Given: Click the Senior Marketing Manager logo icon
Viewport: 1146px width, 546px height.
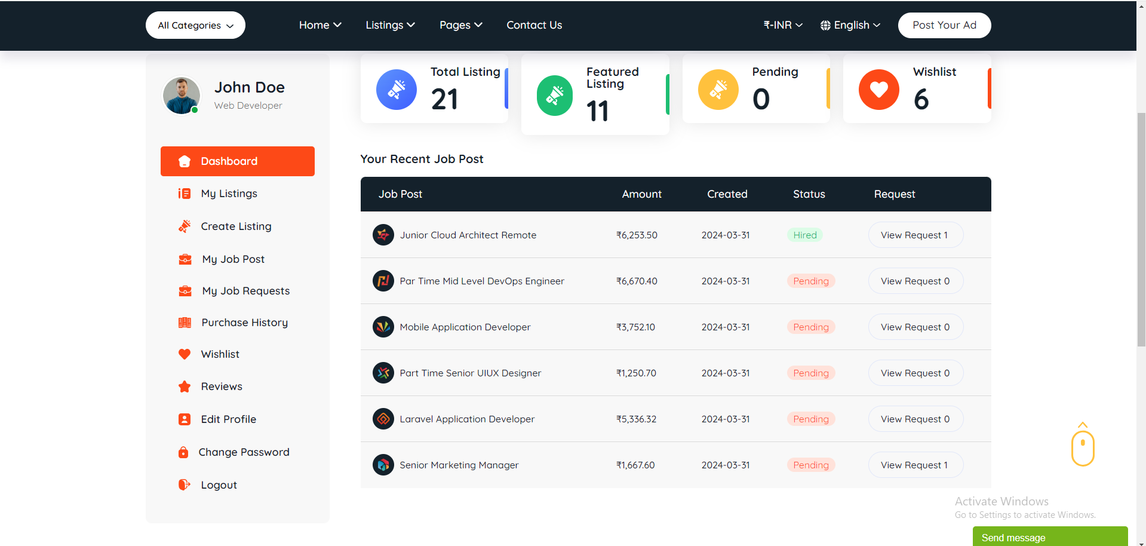Looking at the screenshot, I should point(383,465).
